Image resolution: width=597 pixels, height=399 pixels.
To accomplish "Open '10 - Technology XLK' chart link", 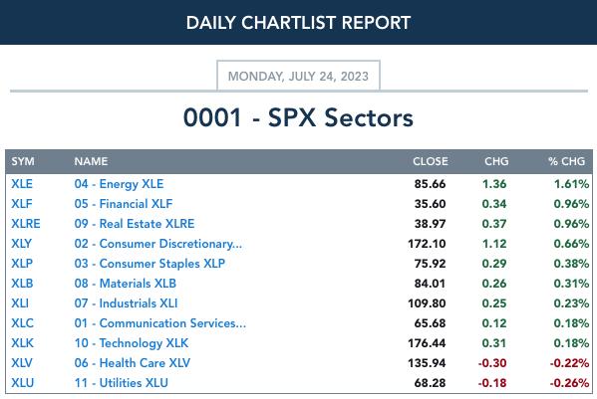I will 132,343.
